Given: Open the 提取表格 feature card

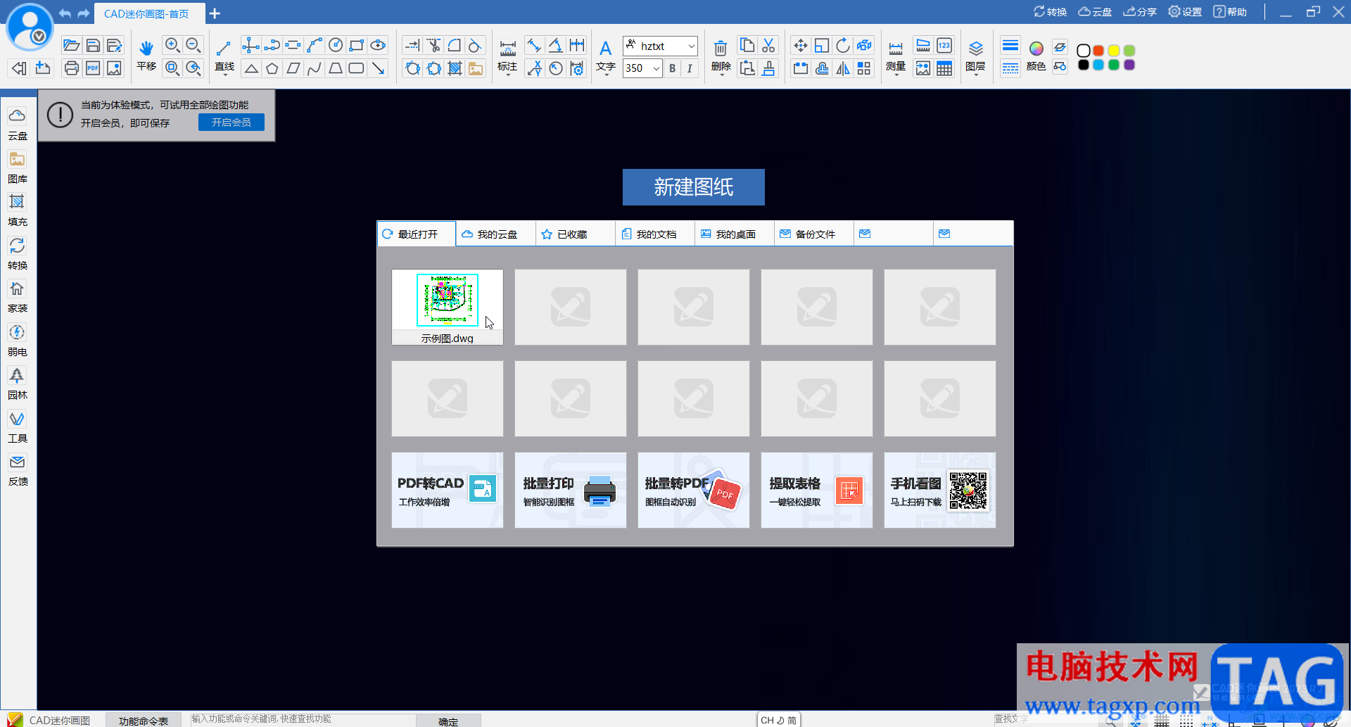Looking at the screenshot, I should coord(817,490).
